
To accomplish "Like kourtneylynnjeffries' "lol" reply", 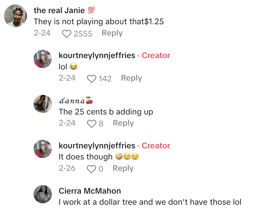I will point(91,79).
